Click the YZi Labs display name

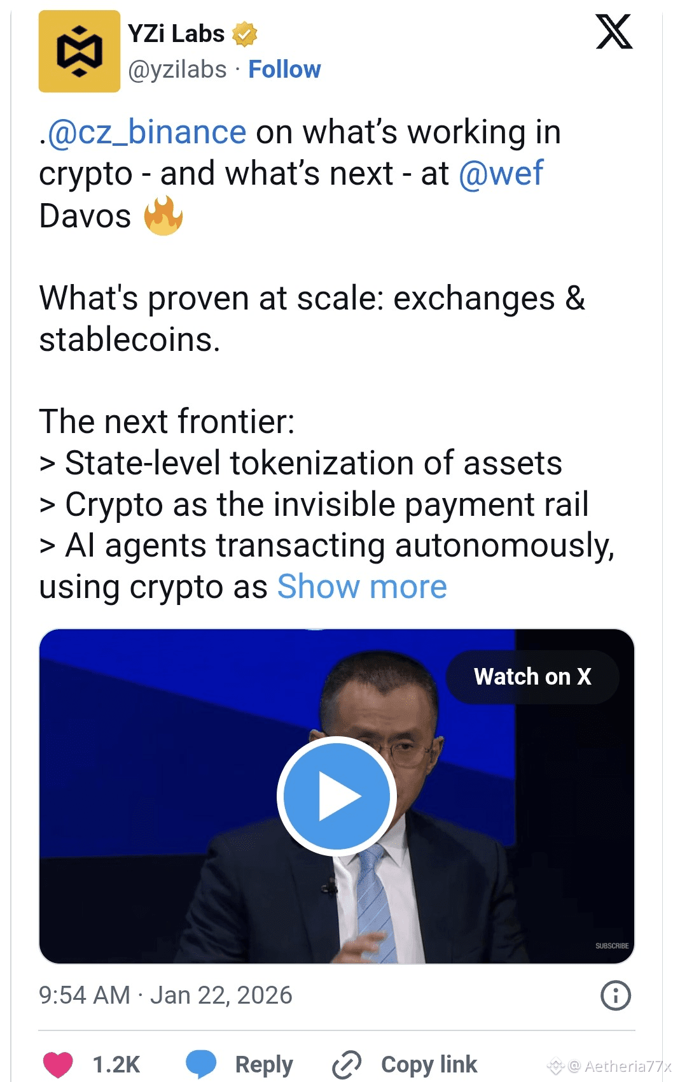click(x=176, y=34)
